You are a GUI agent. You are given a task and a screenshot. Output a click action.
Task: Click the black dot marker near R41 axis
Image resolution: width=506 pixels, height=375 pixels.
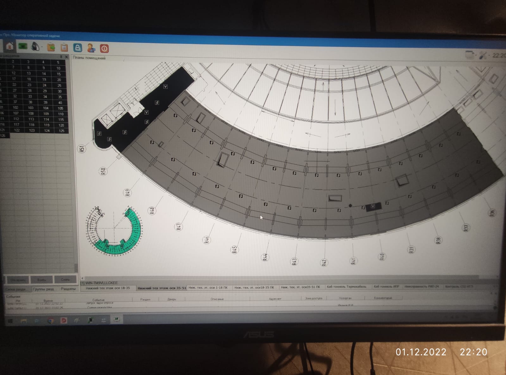[350, 206]
